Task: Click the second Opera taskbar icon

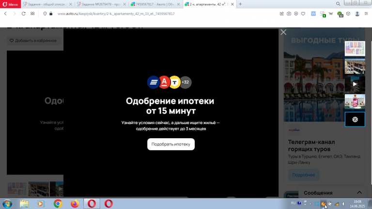Action: [x=108, y=204]
